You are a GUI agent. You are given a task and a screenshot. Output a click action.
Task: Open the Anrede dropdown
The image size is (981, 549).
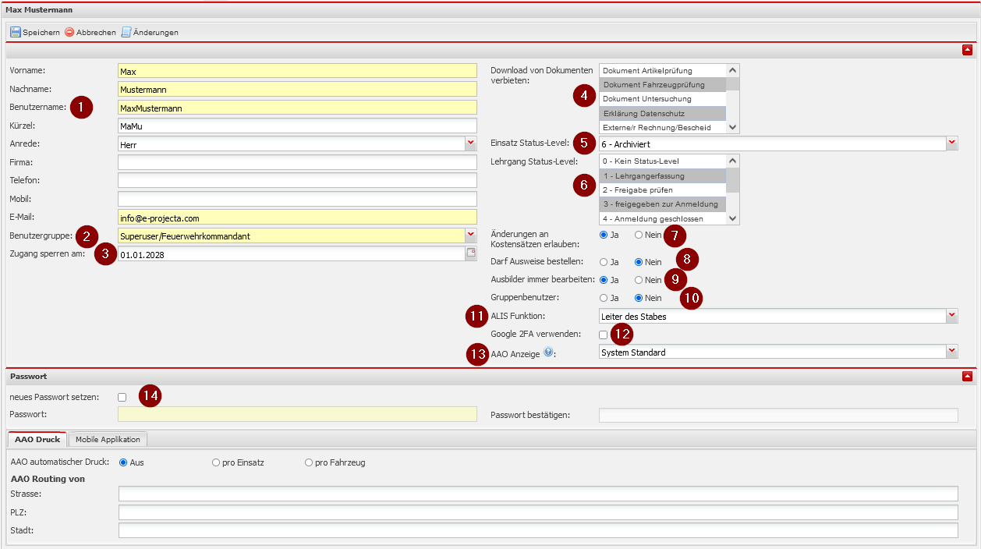coord(470,143)
